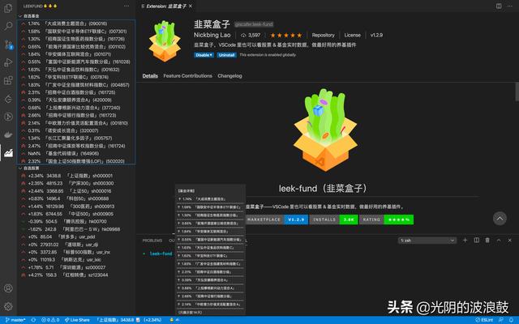Image resolution: width=519 pixels, height=324 pixels.
Task: Select the Leek Fund chart view icon
Action: (8, 152)
